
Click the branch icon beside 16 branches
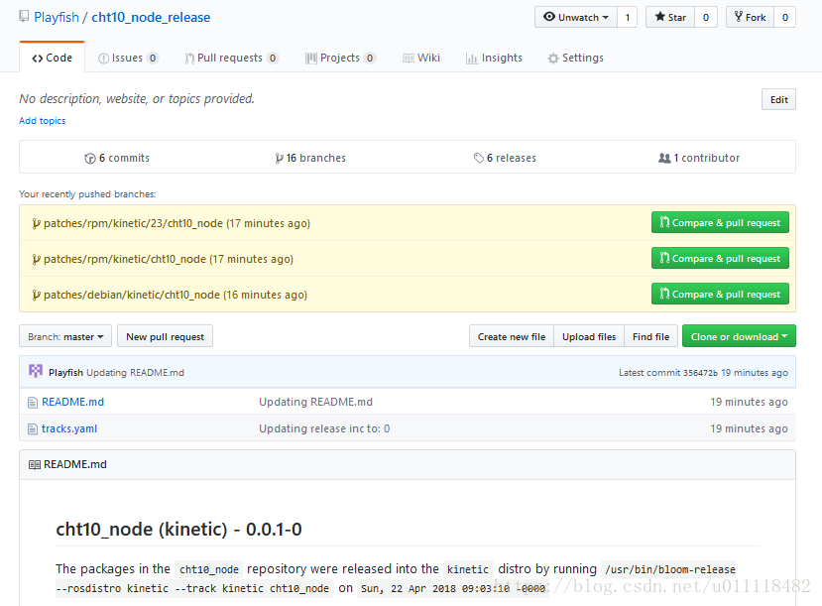pos(279,159)
